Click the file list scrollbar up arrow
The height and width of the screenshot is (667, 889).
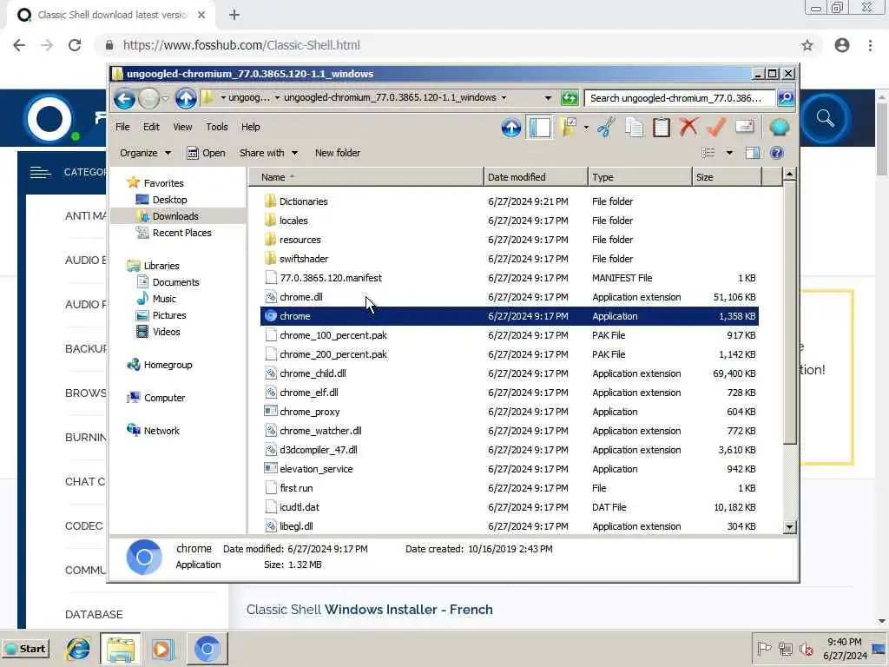coord(789,175)
